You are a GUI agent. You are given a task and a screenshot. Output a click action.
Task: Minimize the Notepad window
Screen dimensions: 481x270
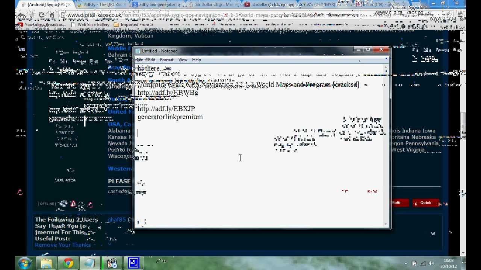pyautogui.click(x=358, y=49)
